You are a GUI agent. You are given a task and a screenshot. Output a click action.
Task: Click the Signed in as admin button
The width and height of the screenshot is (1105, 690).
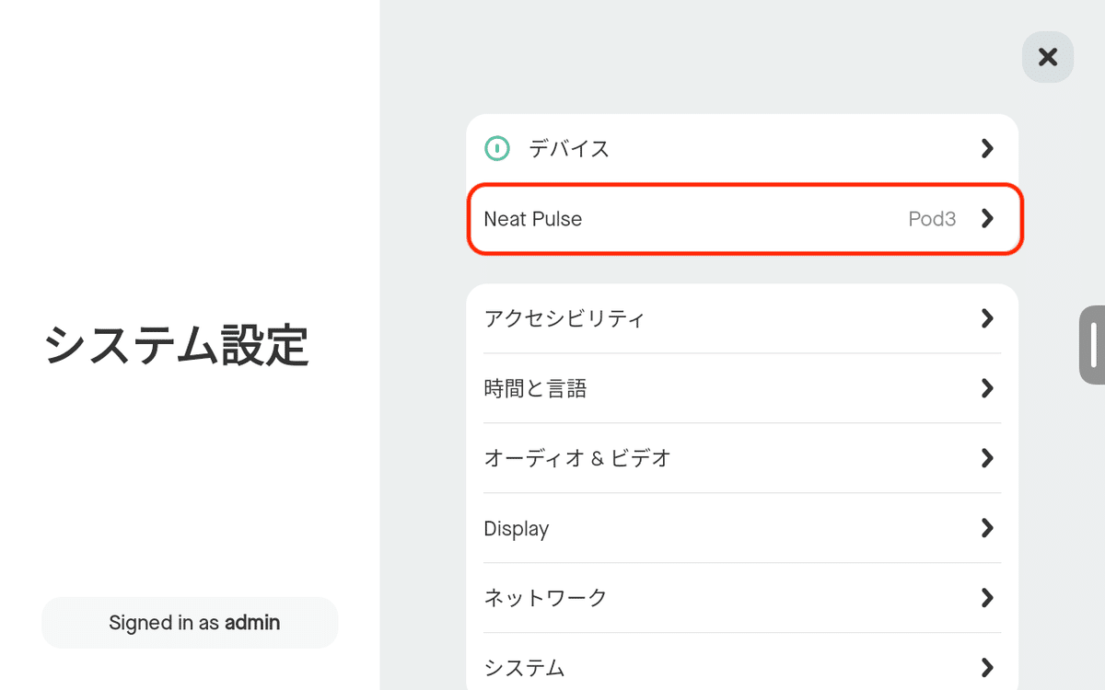[x=190, y=623]
